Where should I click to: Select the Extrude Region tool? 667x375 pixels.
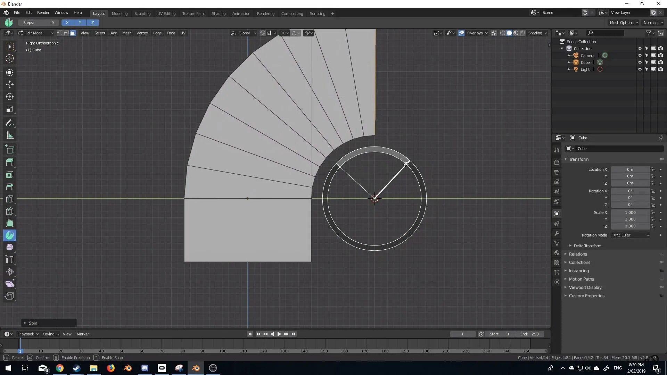click(10, 162)
